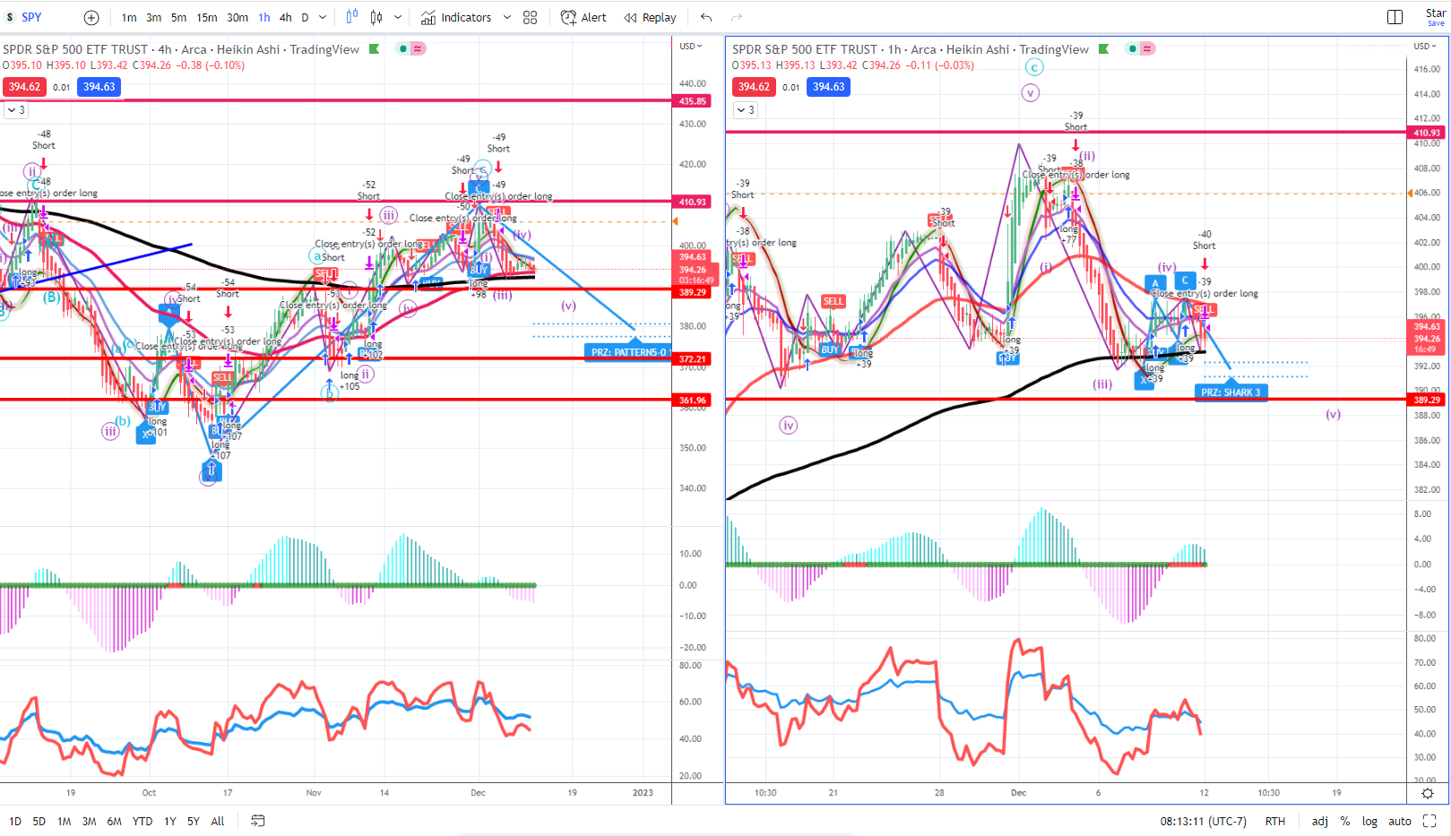Click the red 394.62 sell button, 4h chart

[24, 87]
